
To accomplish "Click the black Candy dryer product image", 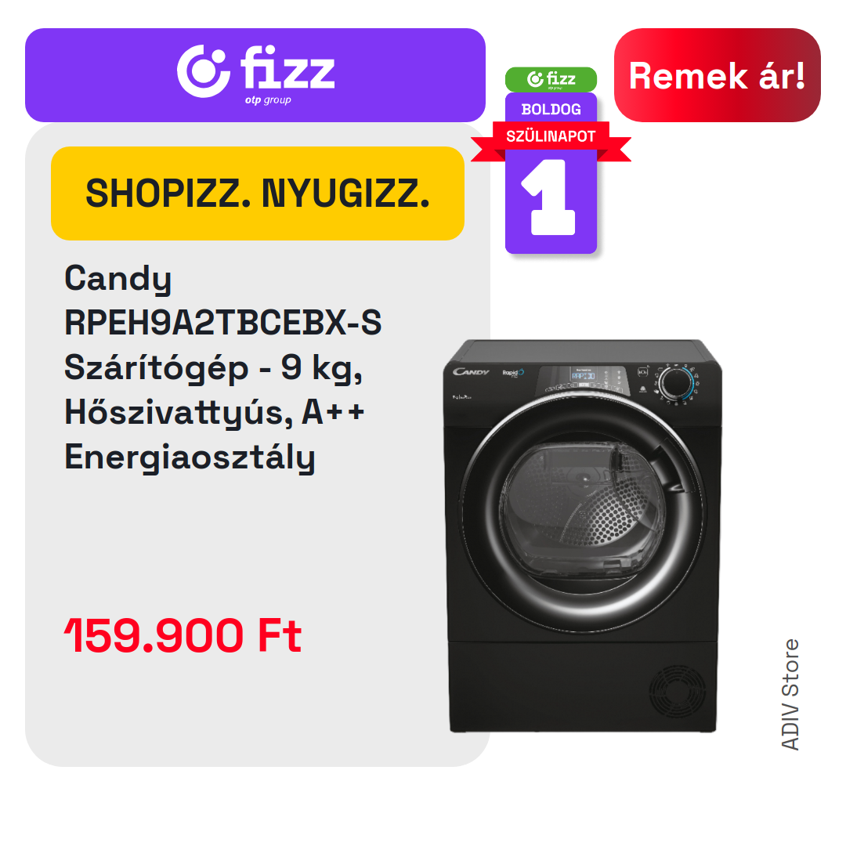I will (x=583, y=536).
